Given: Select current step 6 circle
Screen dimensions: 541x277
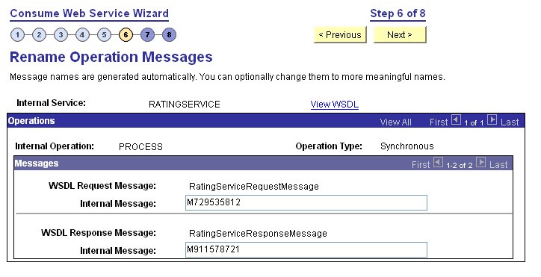Looking at the screenshot, I should point(126,35).
